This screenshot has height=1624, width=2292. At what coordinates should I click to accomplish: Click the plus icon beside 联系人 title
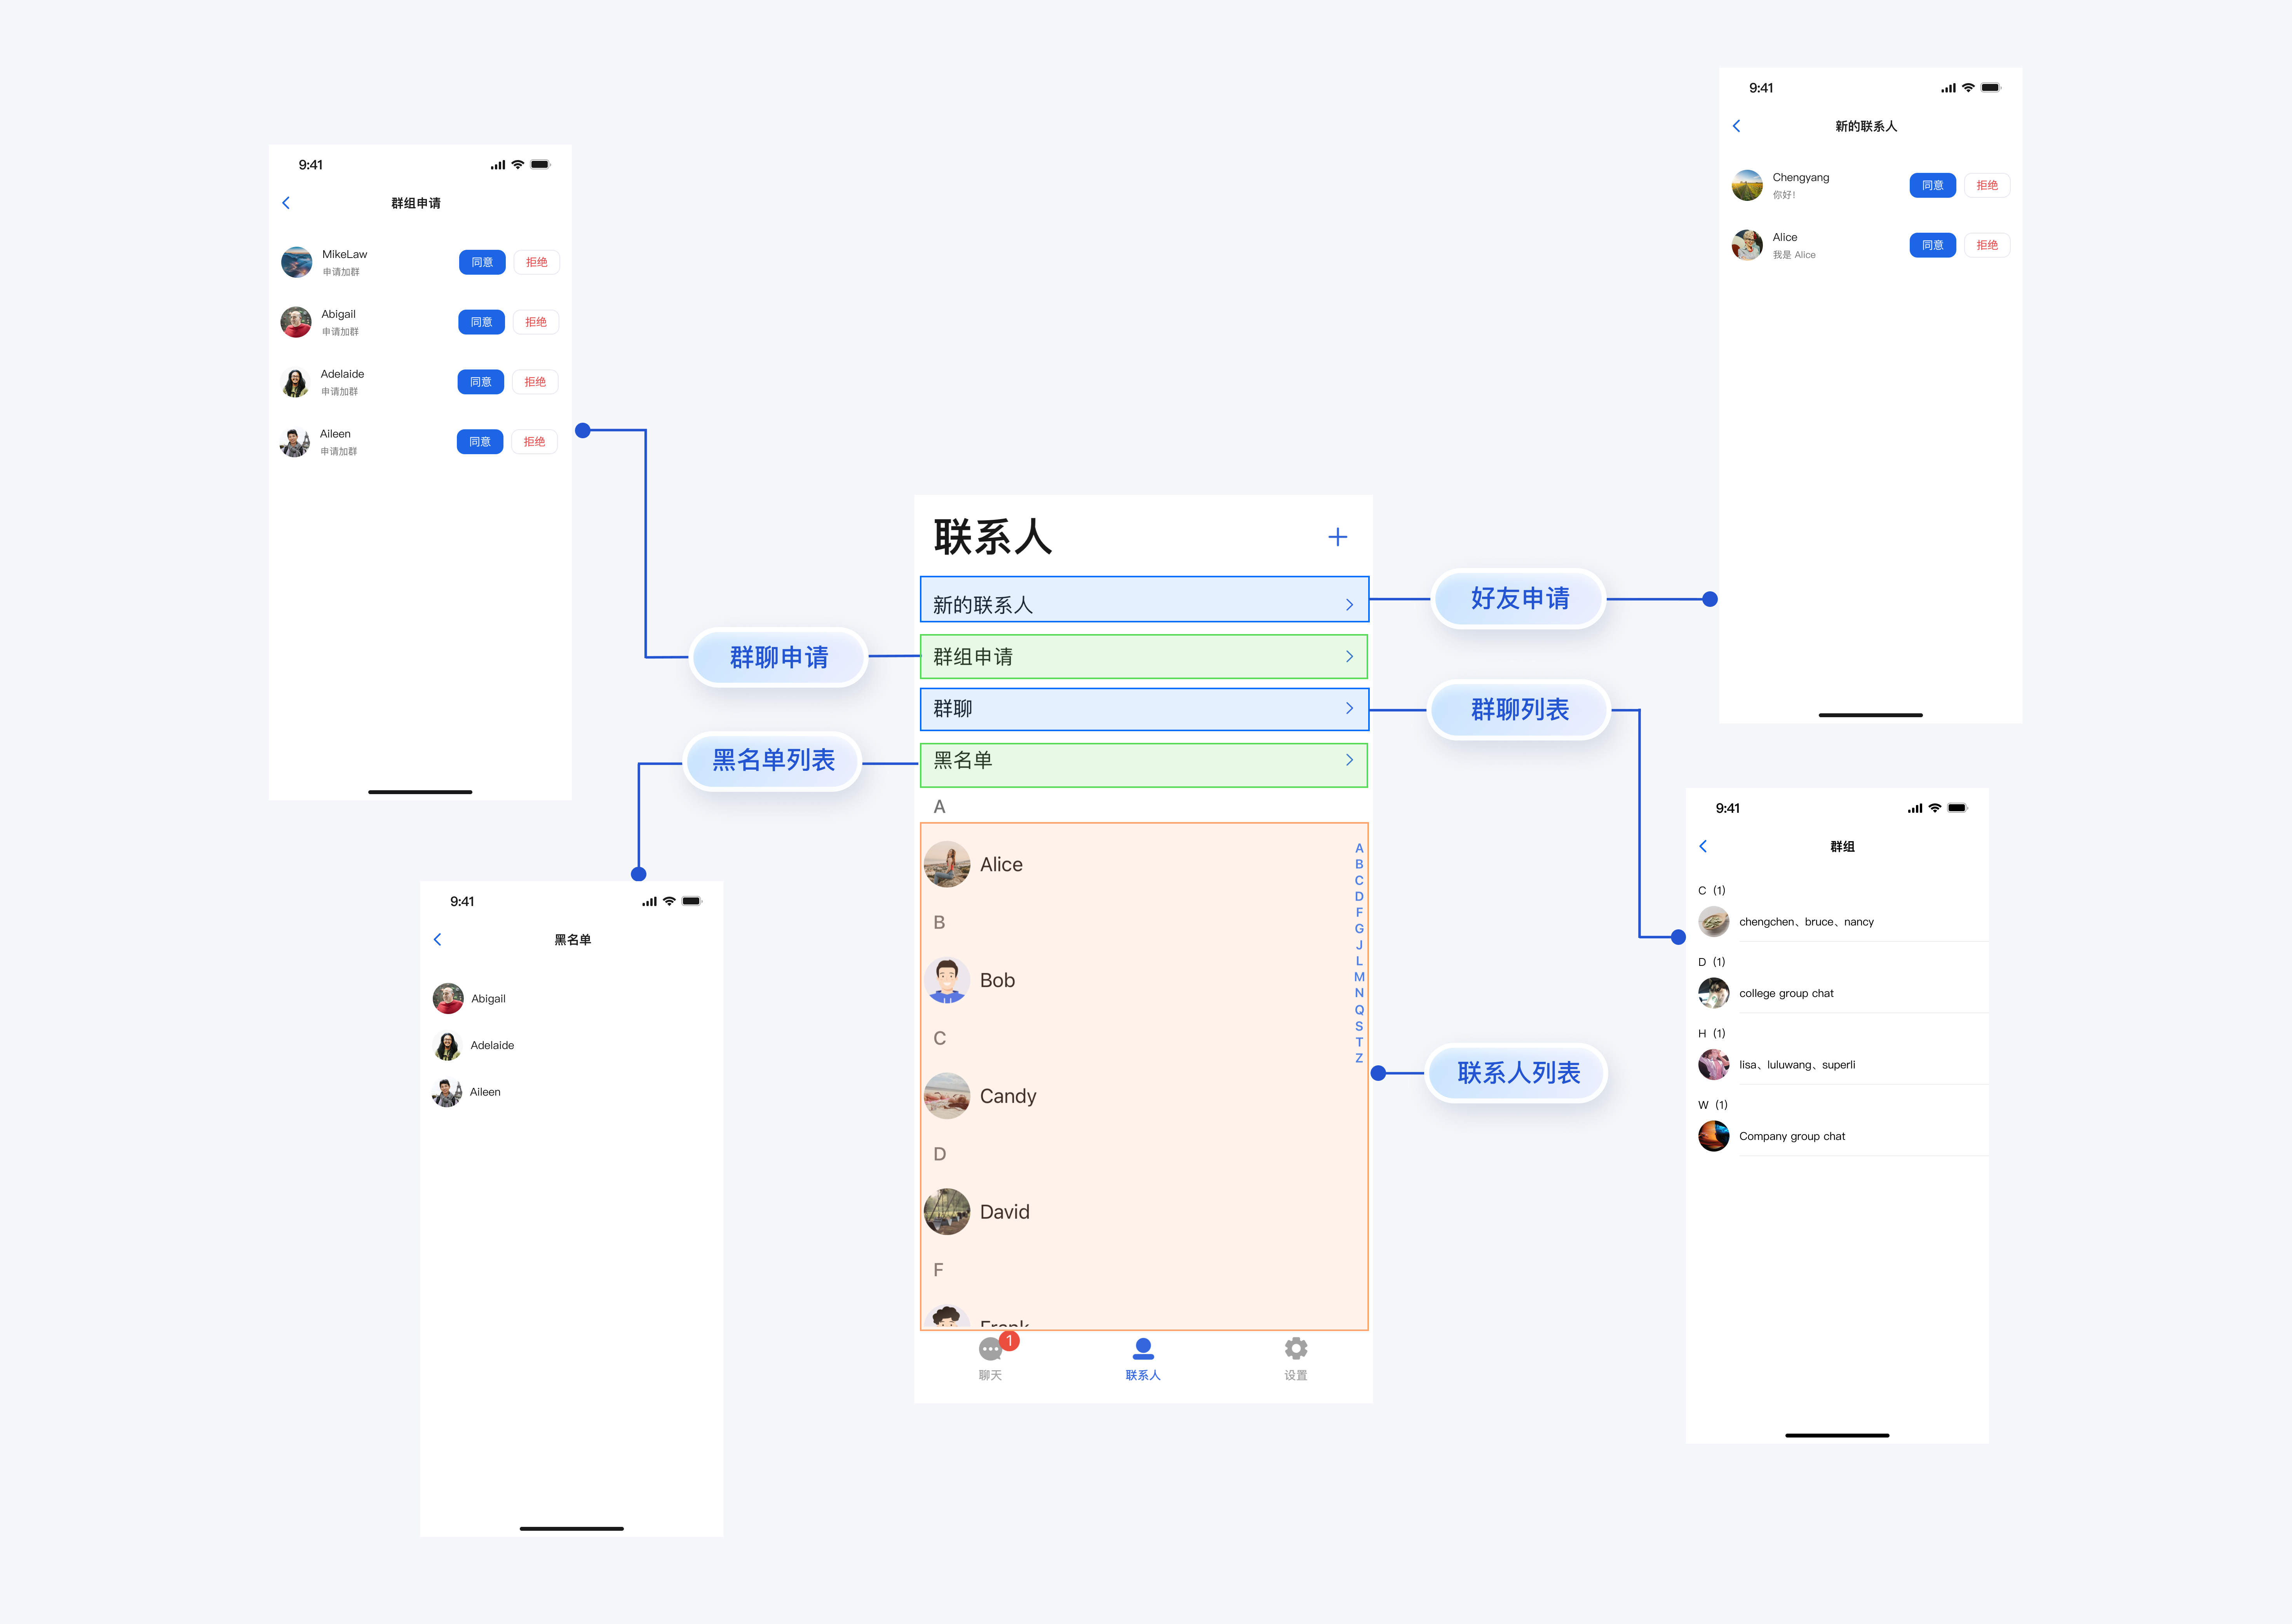click(x=1337, y=537)
